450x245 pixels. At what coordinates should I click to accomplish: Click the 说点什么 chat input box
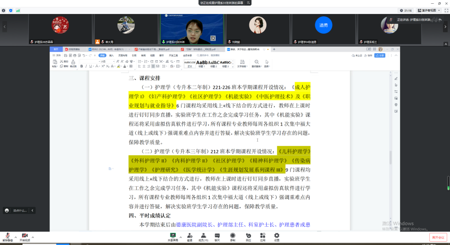[x=20, y=210]
